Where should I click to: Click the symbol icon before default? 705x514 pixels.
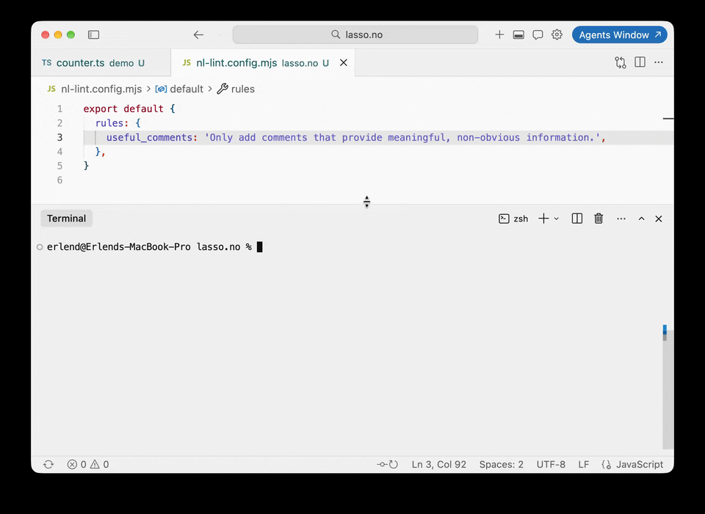click(161, 89)
